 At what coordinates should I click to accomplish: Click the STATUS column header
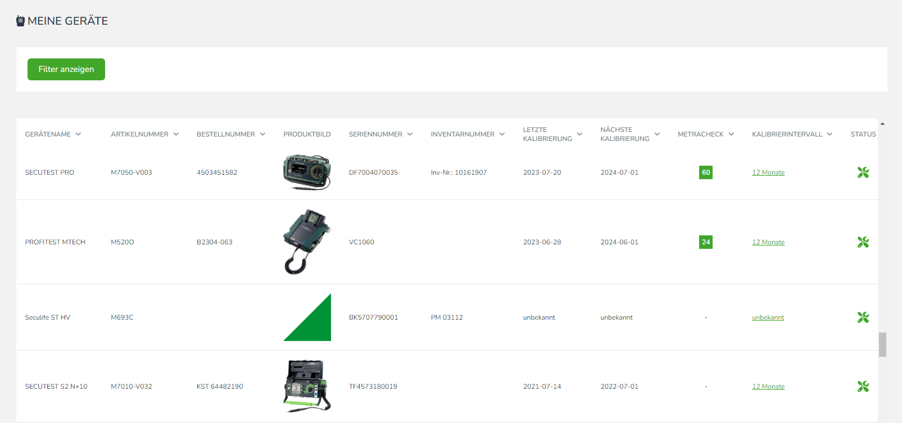click(x=863, y=134)
